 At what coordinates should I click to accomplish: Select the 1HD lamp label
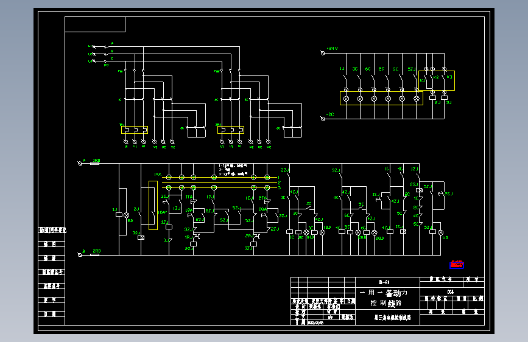(x=310, y=237)
